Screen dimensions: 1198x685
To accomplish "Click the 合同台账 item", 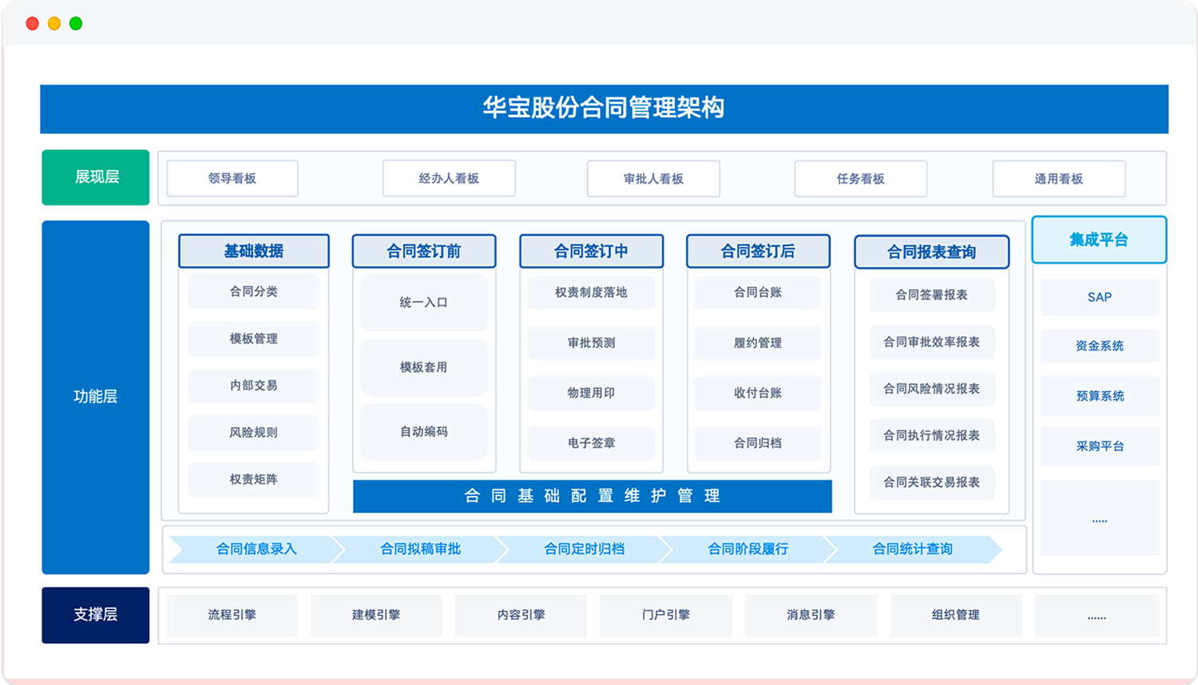I will click(x=758, y=292).
